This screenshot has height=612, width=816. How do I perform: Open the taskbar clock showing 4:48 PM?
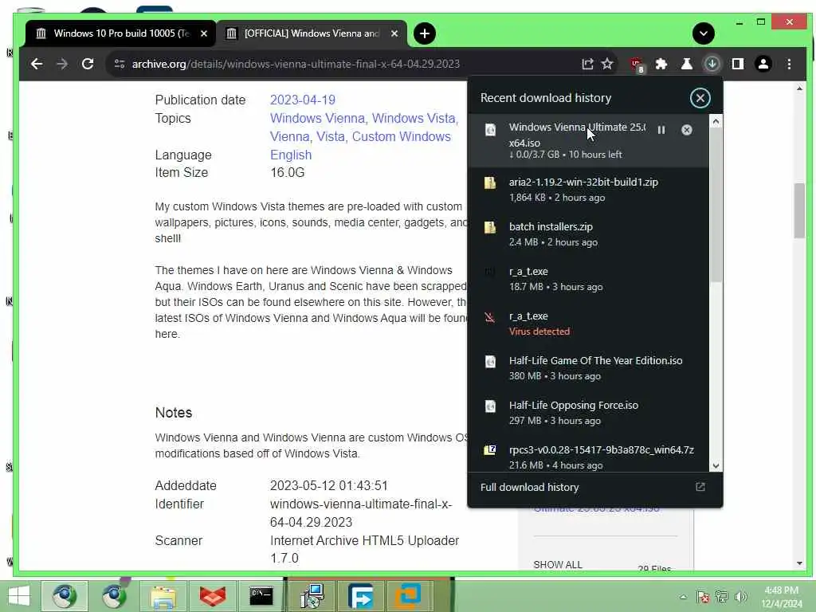click(x=781, y=597)
